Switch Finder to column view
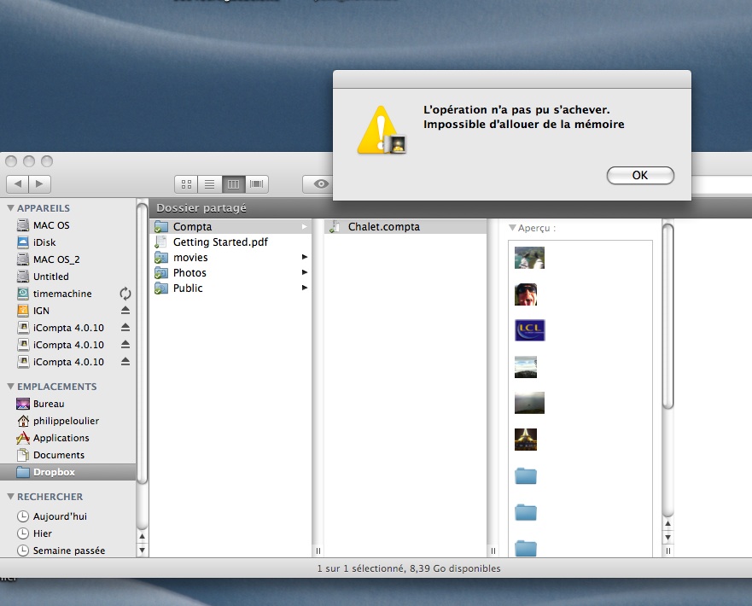Image resolution: width=752 pixels, height=606 pixels. click(x=233, y=184)
